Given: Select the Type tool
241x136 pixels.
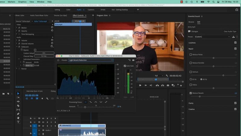Looking at the screenshot, I should tap(18, 122).
